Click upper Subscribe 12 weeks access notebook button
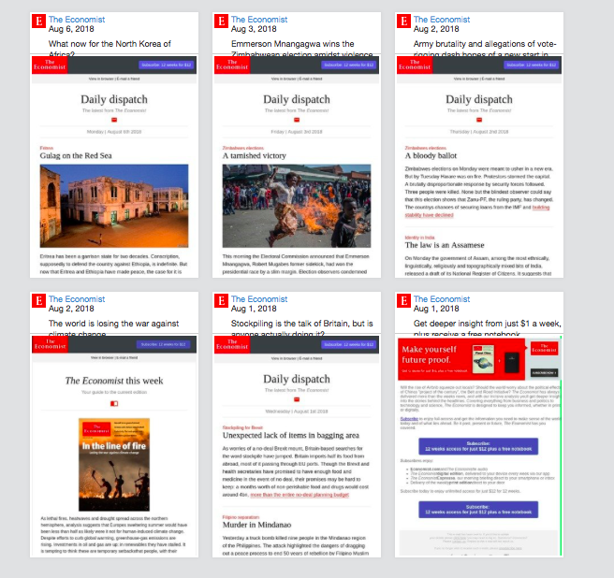This screenshot has width=614, height=578. click(478, 446)
